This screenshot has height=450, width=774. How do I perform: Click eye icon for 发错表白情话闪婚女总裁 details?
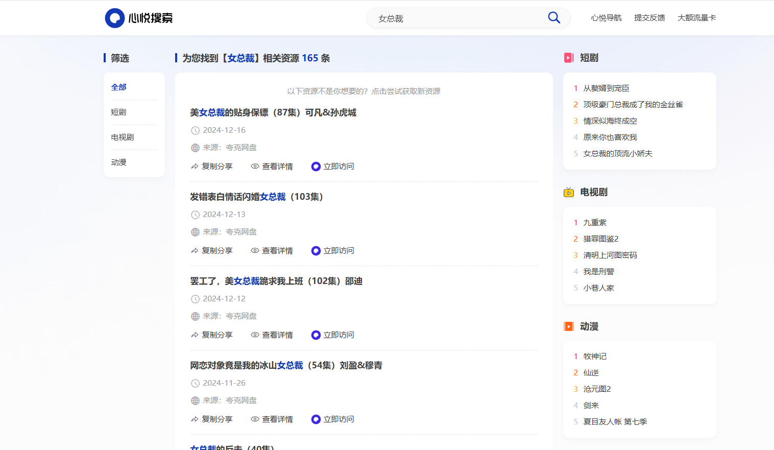click(255, 251)
